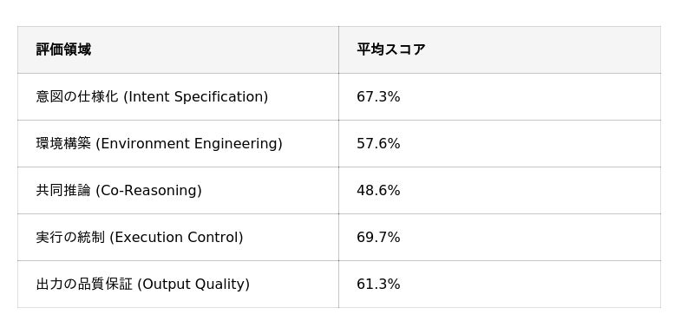The height and width of the screenshot is (334, 694).
Task: Click the text 'Execution Control'
Action: [x=176, y=238]
